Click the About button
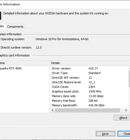The image size is (130, 140). point(122,118)
